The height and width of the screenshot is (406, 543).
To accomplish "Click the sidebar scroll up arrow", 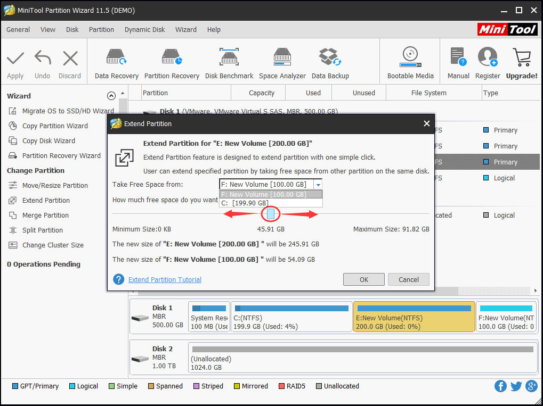I will [x=122, y=94].
